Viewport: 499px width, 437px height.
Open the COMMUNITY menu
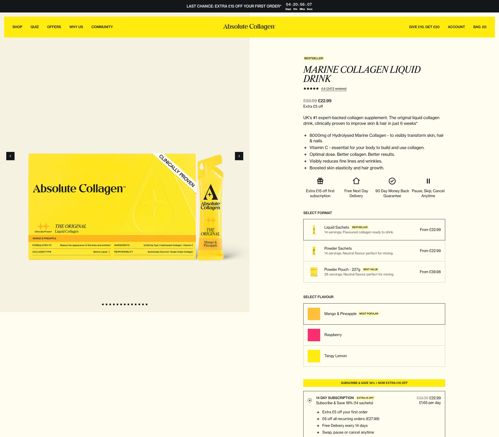coord(102,27)
